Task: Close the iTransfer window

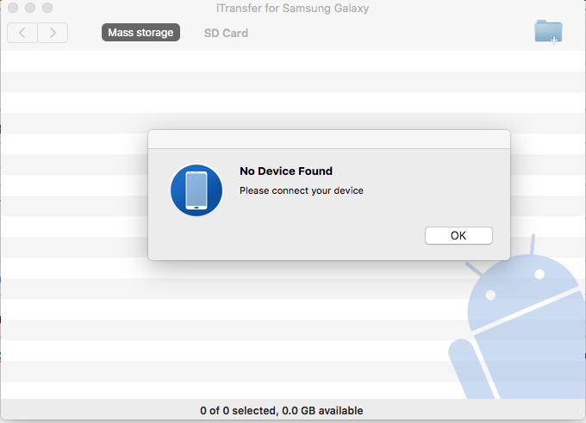Action: tap(13, 8)
